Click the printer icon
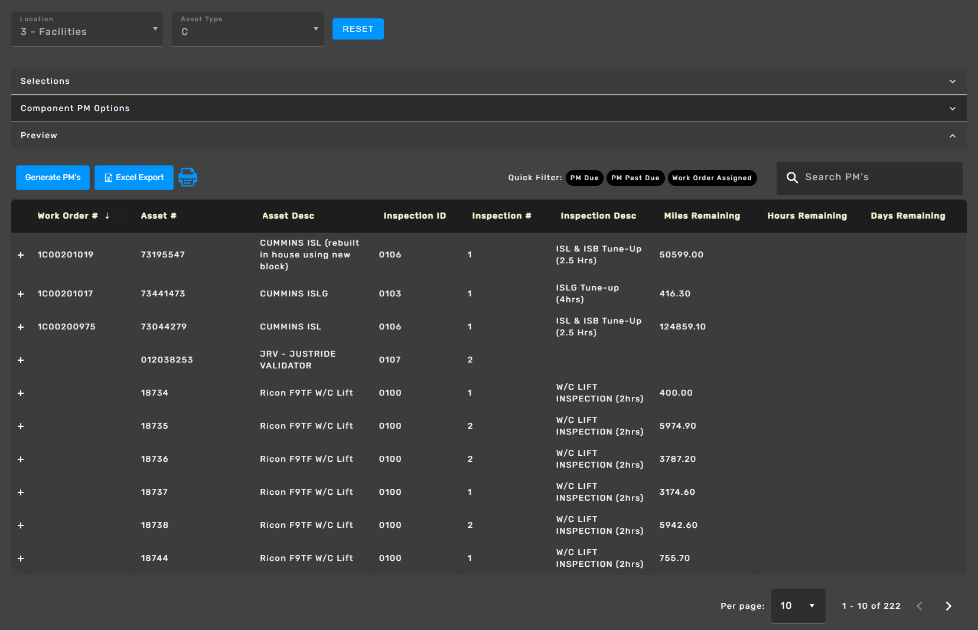This screenshot has height=630, width=978. point(188,177)
